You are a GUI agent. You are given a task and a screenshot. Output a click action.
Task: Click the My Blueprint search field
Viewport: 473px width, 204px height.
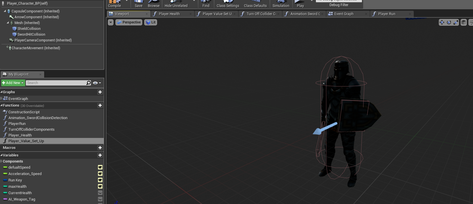[56, 83]
